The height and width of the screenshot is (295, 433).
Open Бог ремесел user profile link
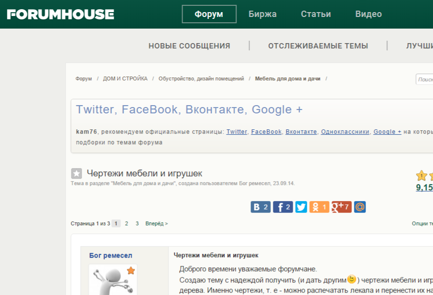click(111, 255)
